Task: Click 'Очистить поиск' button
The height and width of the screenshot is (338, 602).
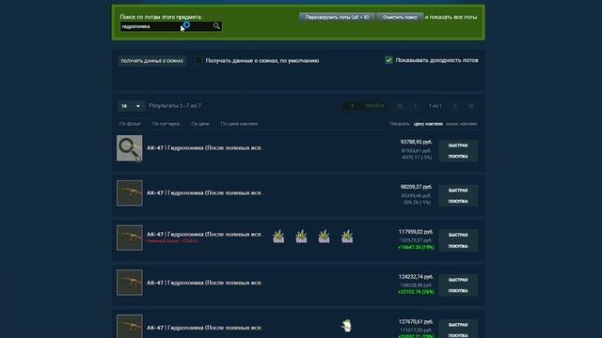Action: (x=400, y=17)
